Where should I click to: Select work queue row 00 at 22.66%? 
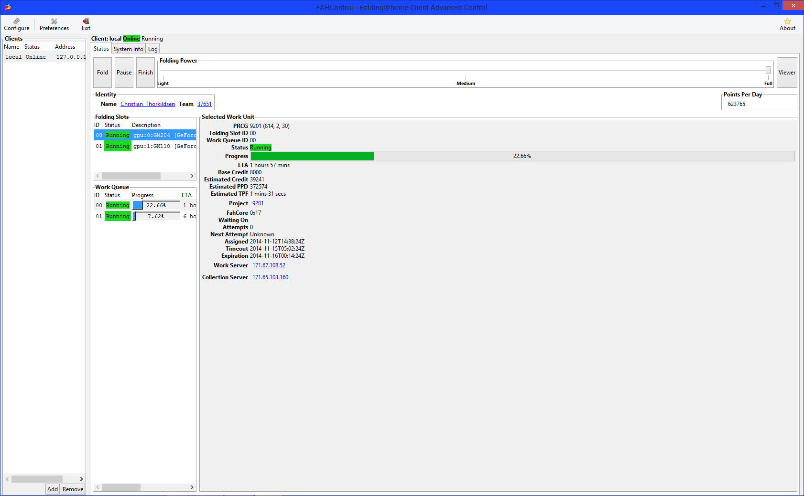[x=145, y=205]
